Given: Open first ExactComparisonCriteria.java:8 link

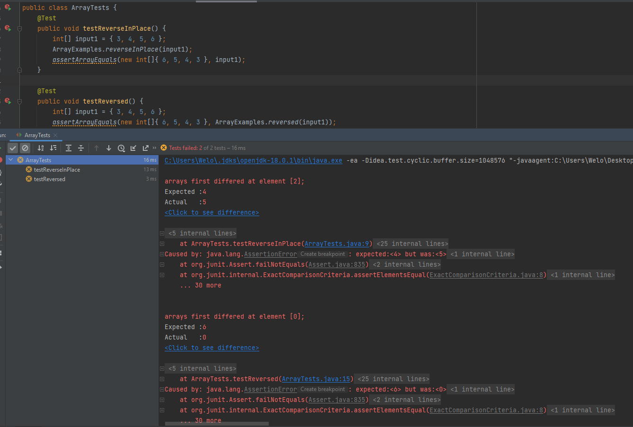Looking at the screenshot, I should tap(486, 275).
